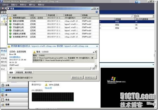Open the 转到(G) menu
158x110 pixels.
coord(23,5)
